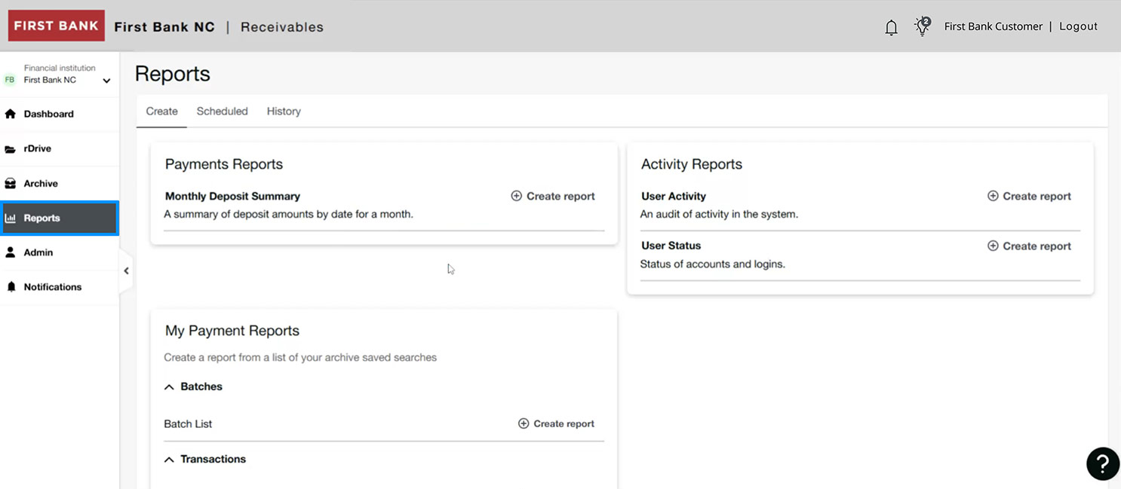
Task: Switch to the Scheduled tab
Action: click(x=222, y=112)
